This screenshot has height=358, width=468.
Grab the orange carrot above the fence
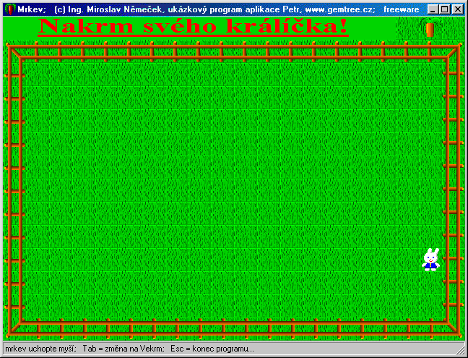(431, 29)
